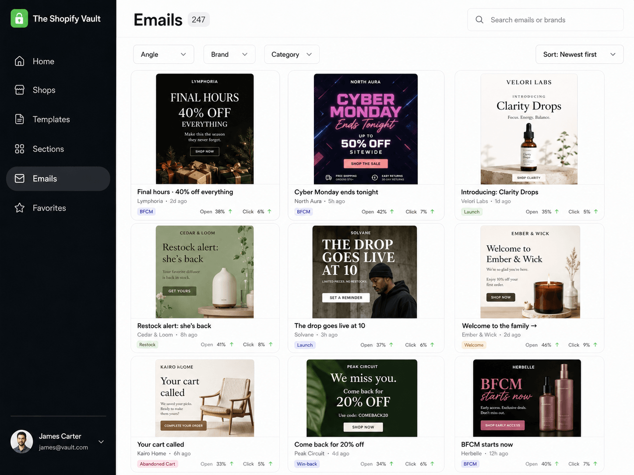The height and width of the screenshot is (475, 634).
Task: Click the title Come back for 20% off
Action: pos(329,444)
